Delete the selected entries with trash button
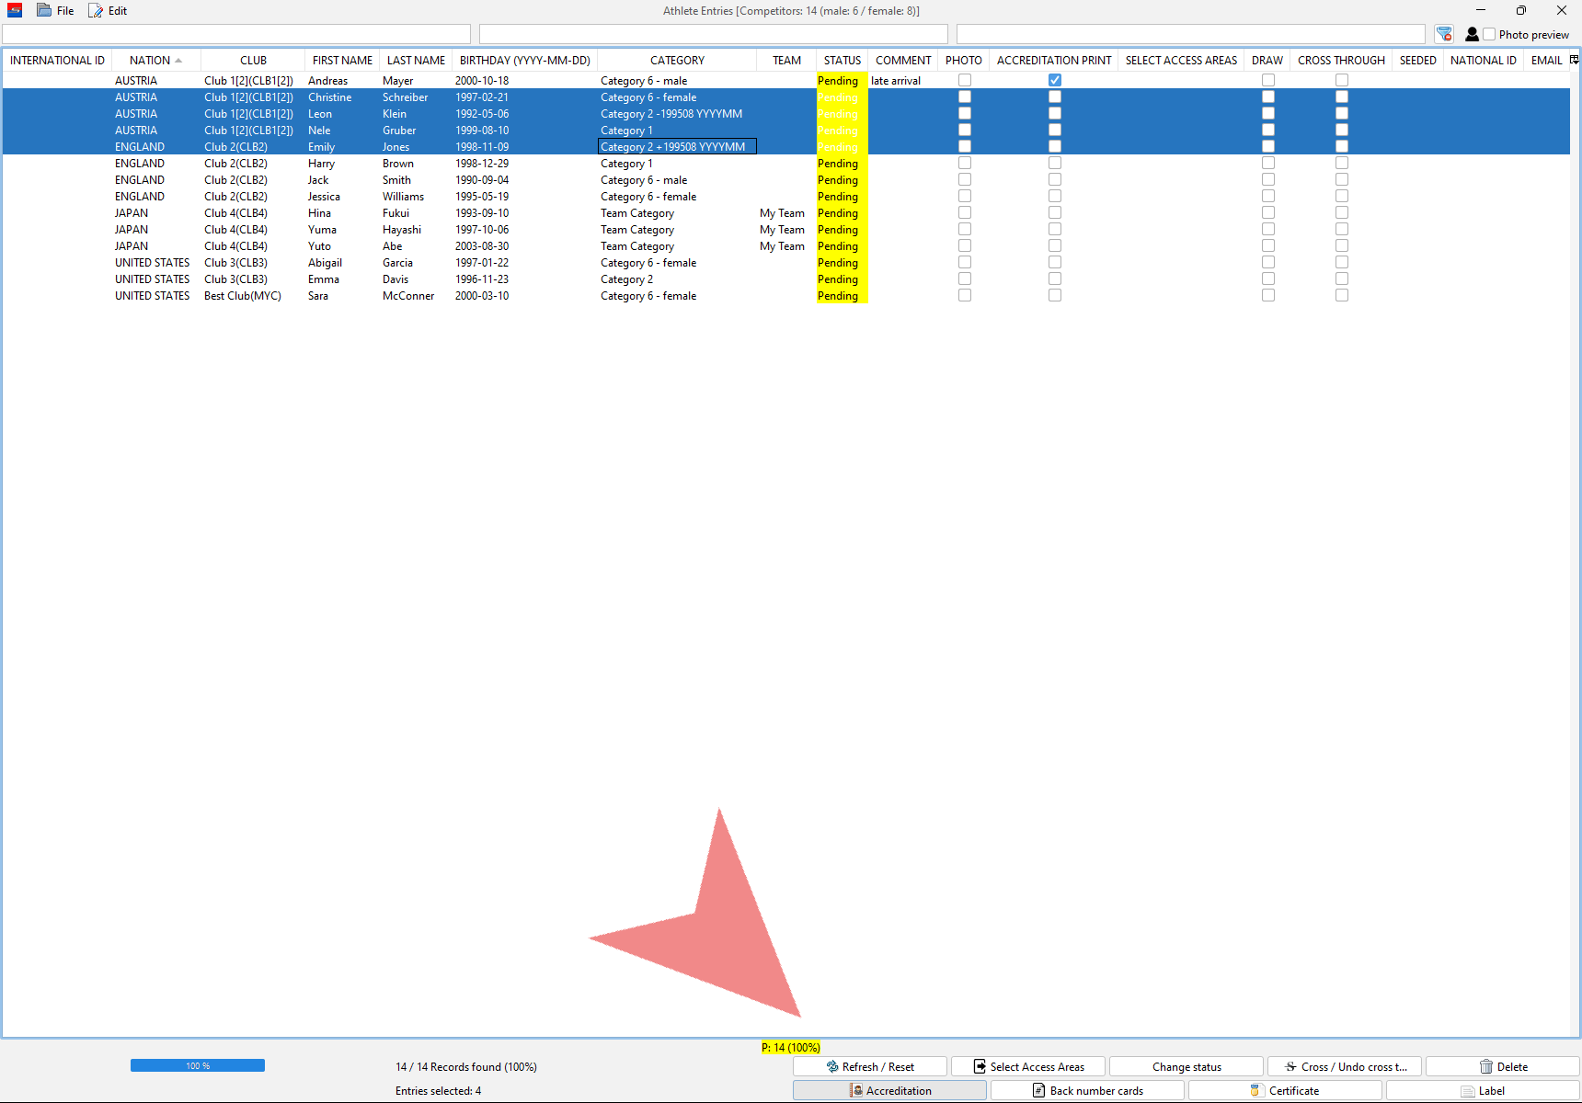This screenshot has height=1103, width=1582. point(1503,1067)
